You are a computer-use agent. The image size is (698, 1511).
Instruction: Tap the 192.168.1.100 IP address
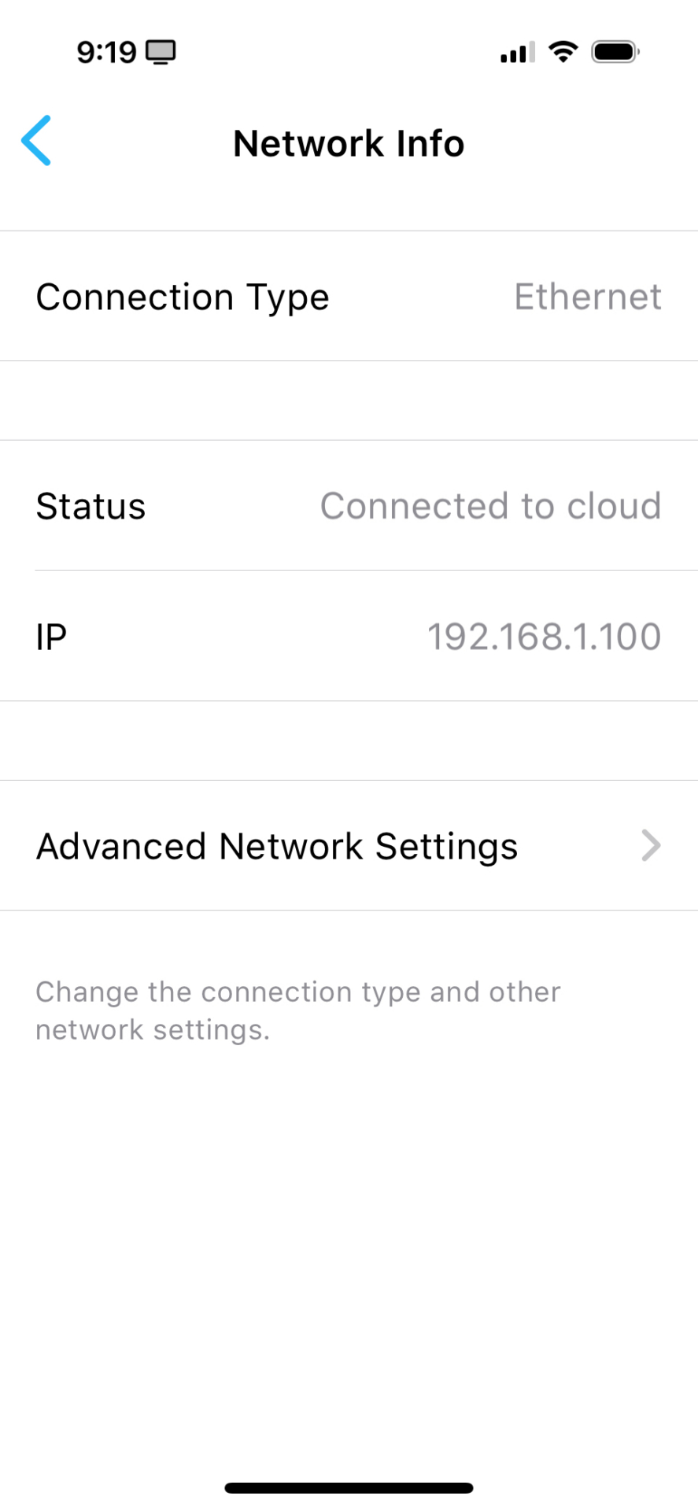(x=544, y=637)
